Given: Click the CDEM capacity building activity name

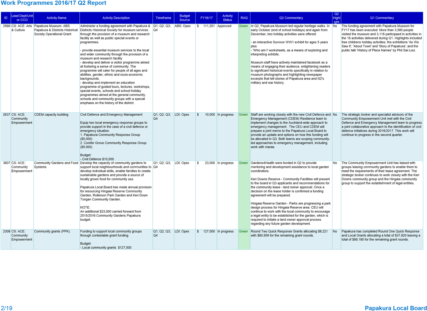Looking at the screenshot, I should tap(51, 115).
